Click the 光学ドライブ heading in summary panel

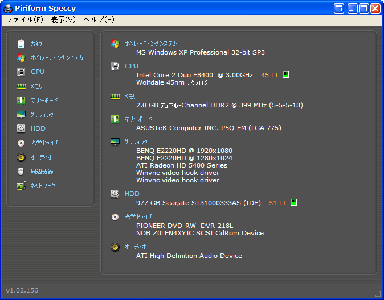[138, 217]
